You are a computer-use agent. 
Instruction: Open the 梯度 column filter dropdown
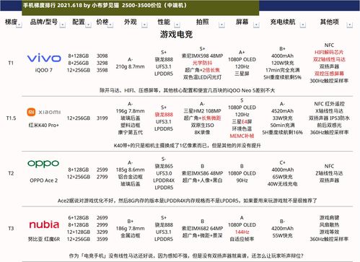coord(19,25)
